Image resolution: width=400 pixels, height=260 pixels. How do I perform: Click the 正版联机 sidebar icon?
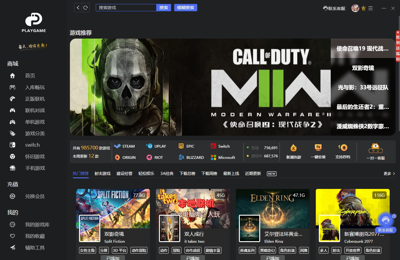tap(12, 99)
